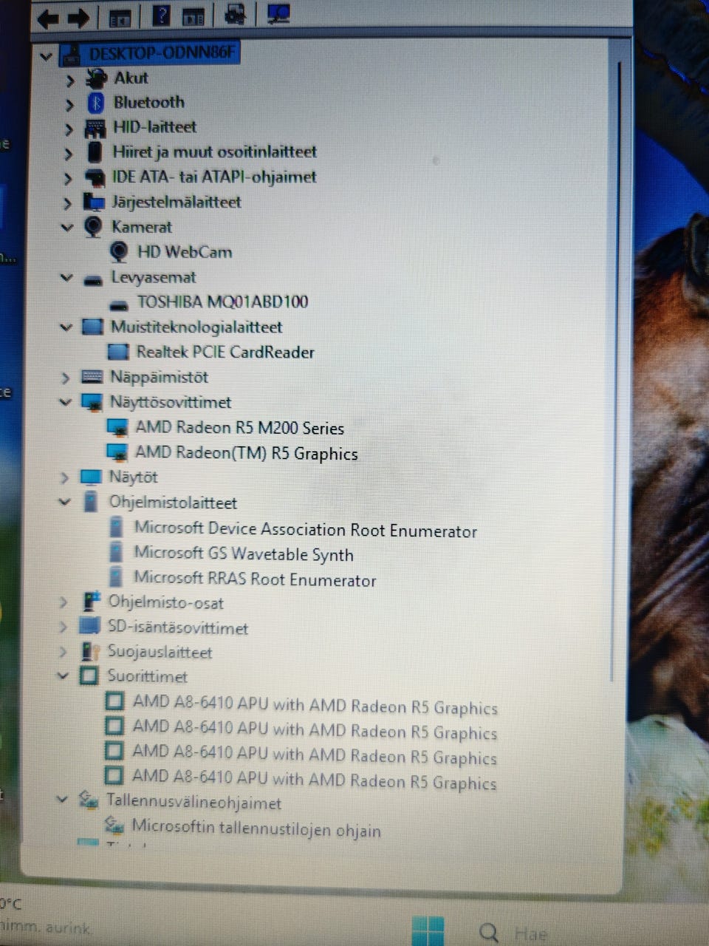Collapse the Muistiteknologialaitteet category
The height and width of the screenshot is (946, 709).
pos(66,327)
